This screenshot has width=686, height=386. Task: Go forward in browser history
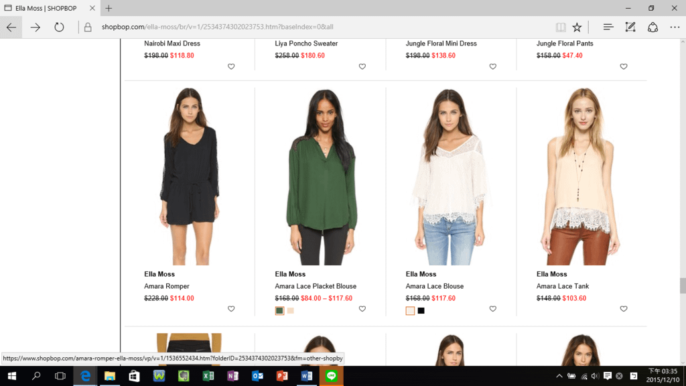(36, 27)
